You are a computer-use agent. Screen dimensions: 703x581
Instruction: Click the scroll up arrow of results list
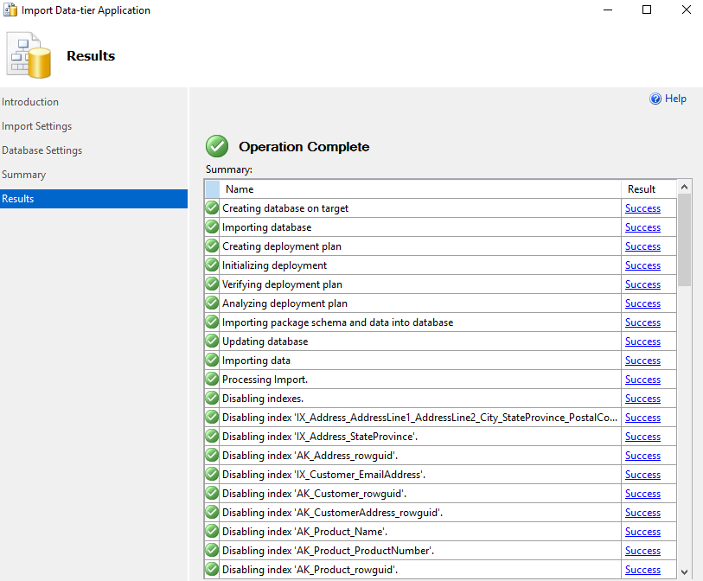[685, 187]
